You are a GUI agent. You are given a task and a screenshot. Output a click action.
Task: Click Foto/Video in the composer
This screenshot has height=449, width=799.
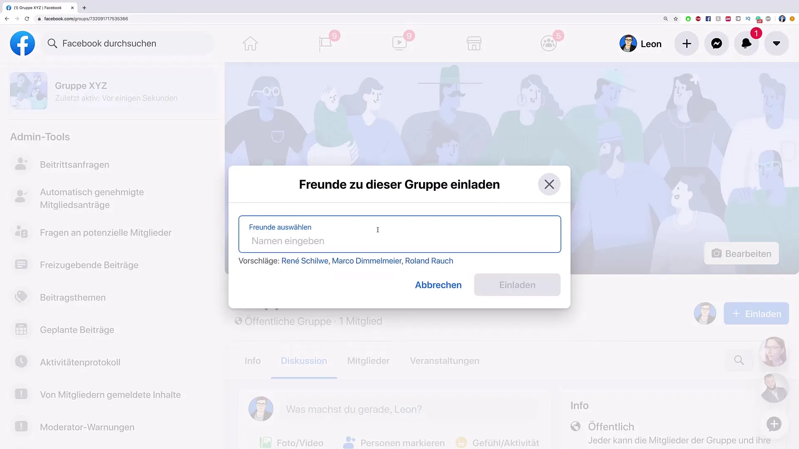click(x=291, y=443)
